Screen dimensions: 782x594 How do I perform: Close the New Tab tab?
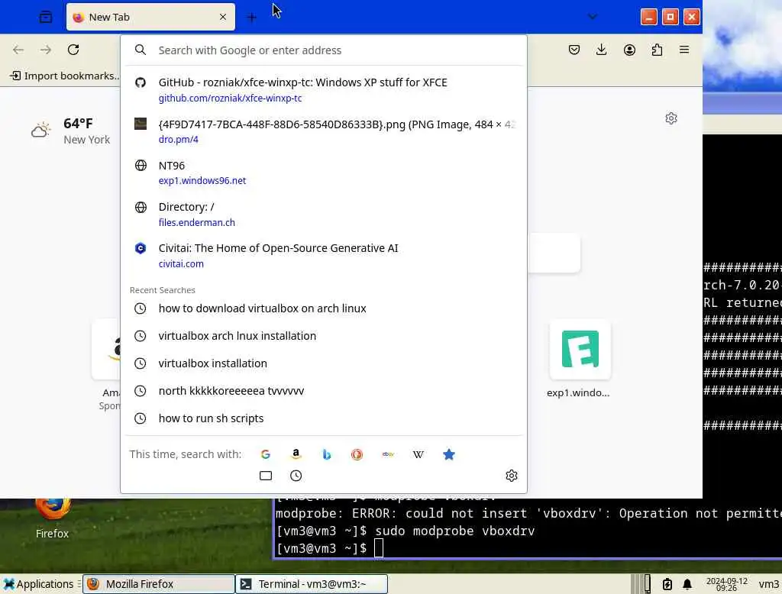(223, 17)
